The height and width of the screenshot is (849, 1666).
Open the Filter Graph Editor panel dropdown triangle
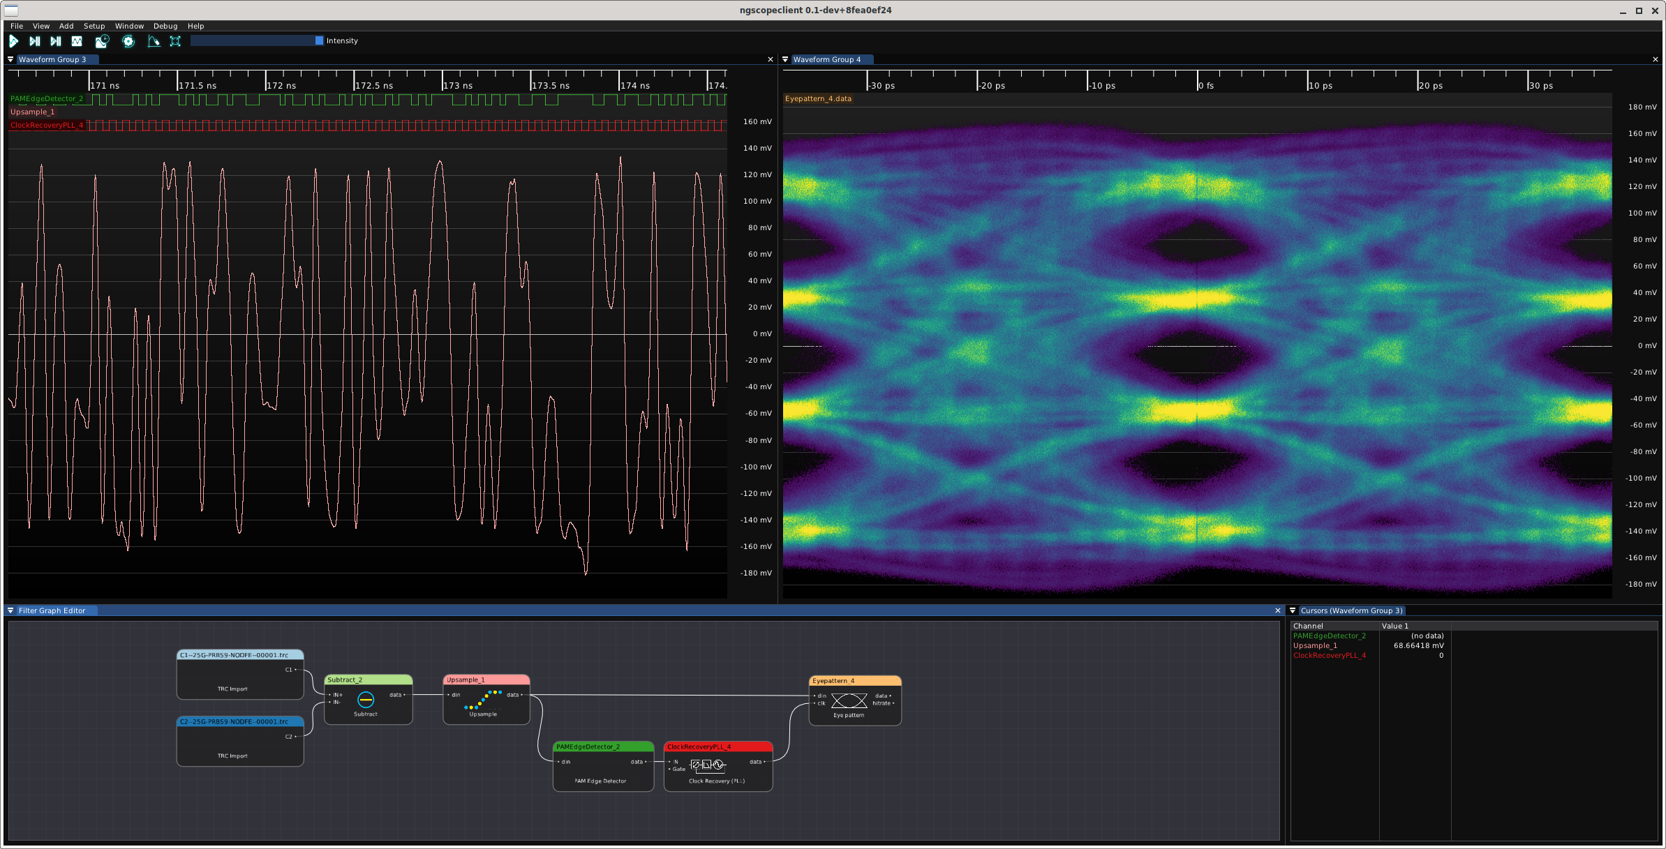[10, 610]
